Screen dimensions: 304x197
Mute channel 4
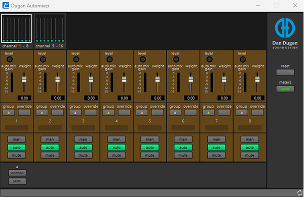pyautogui.click(x=117, y=155)
